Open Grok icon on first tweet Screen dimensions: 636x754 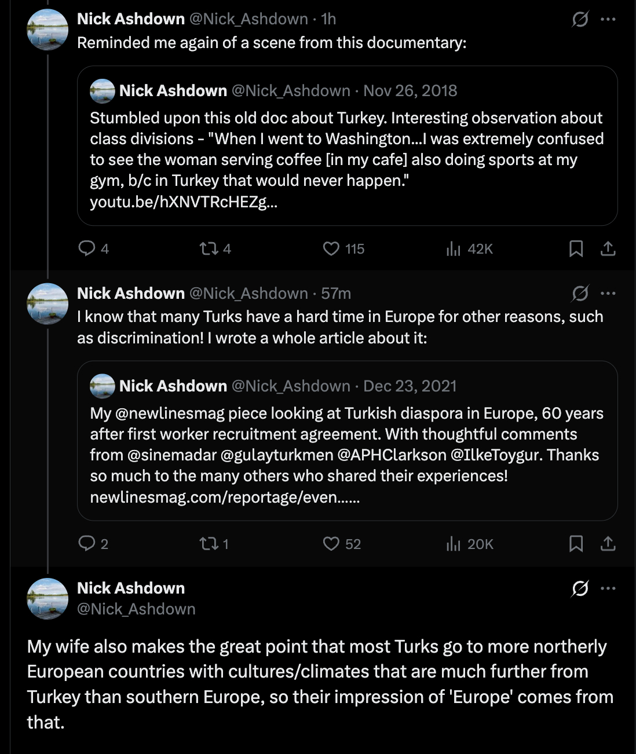pyautogui.click(x=580, y=19)
